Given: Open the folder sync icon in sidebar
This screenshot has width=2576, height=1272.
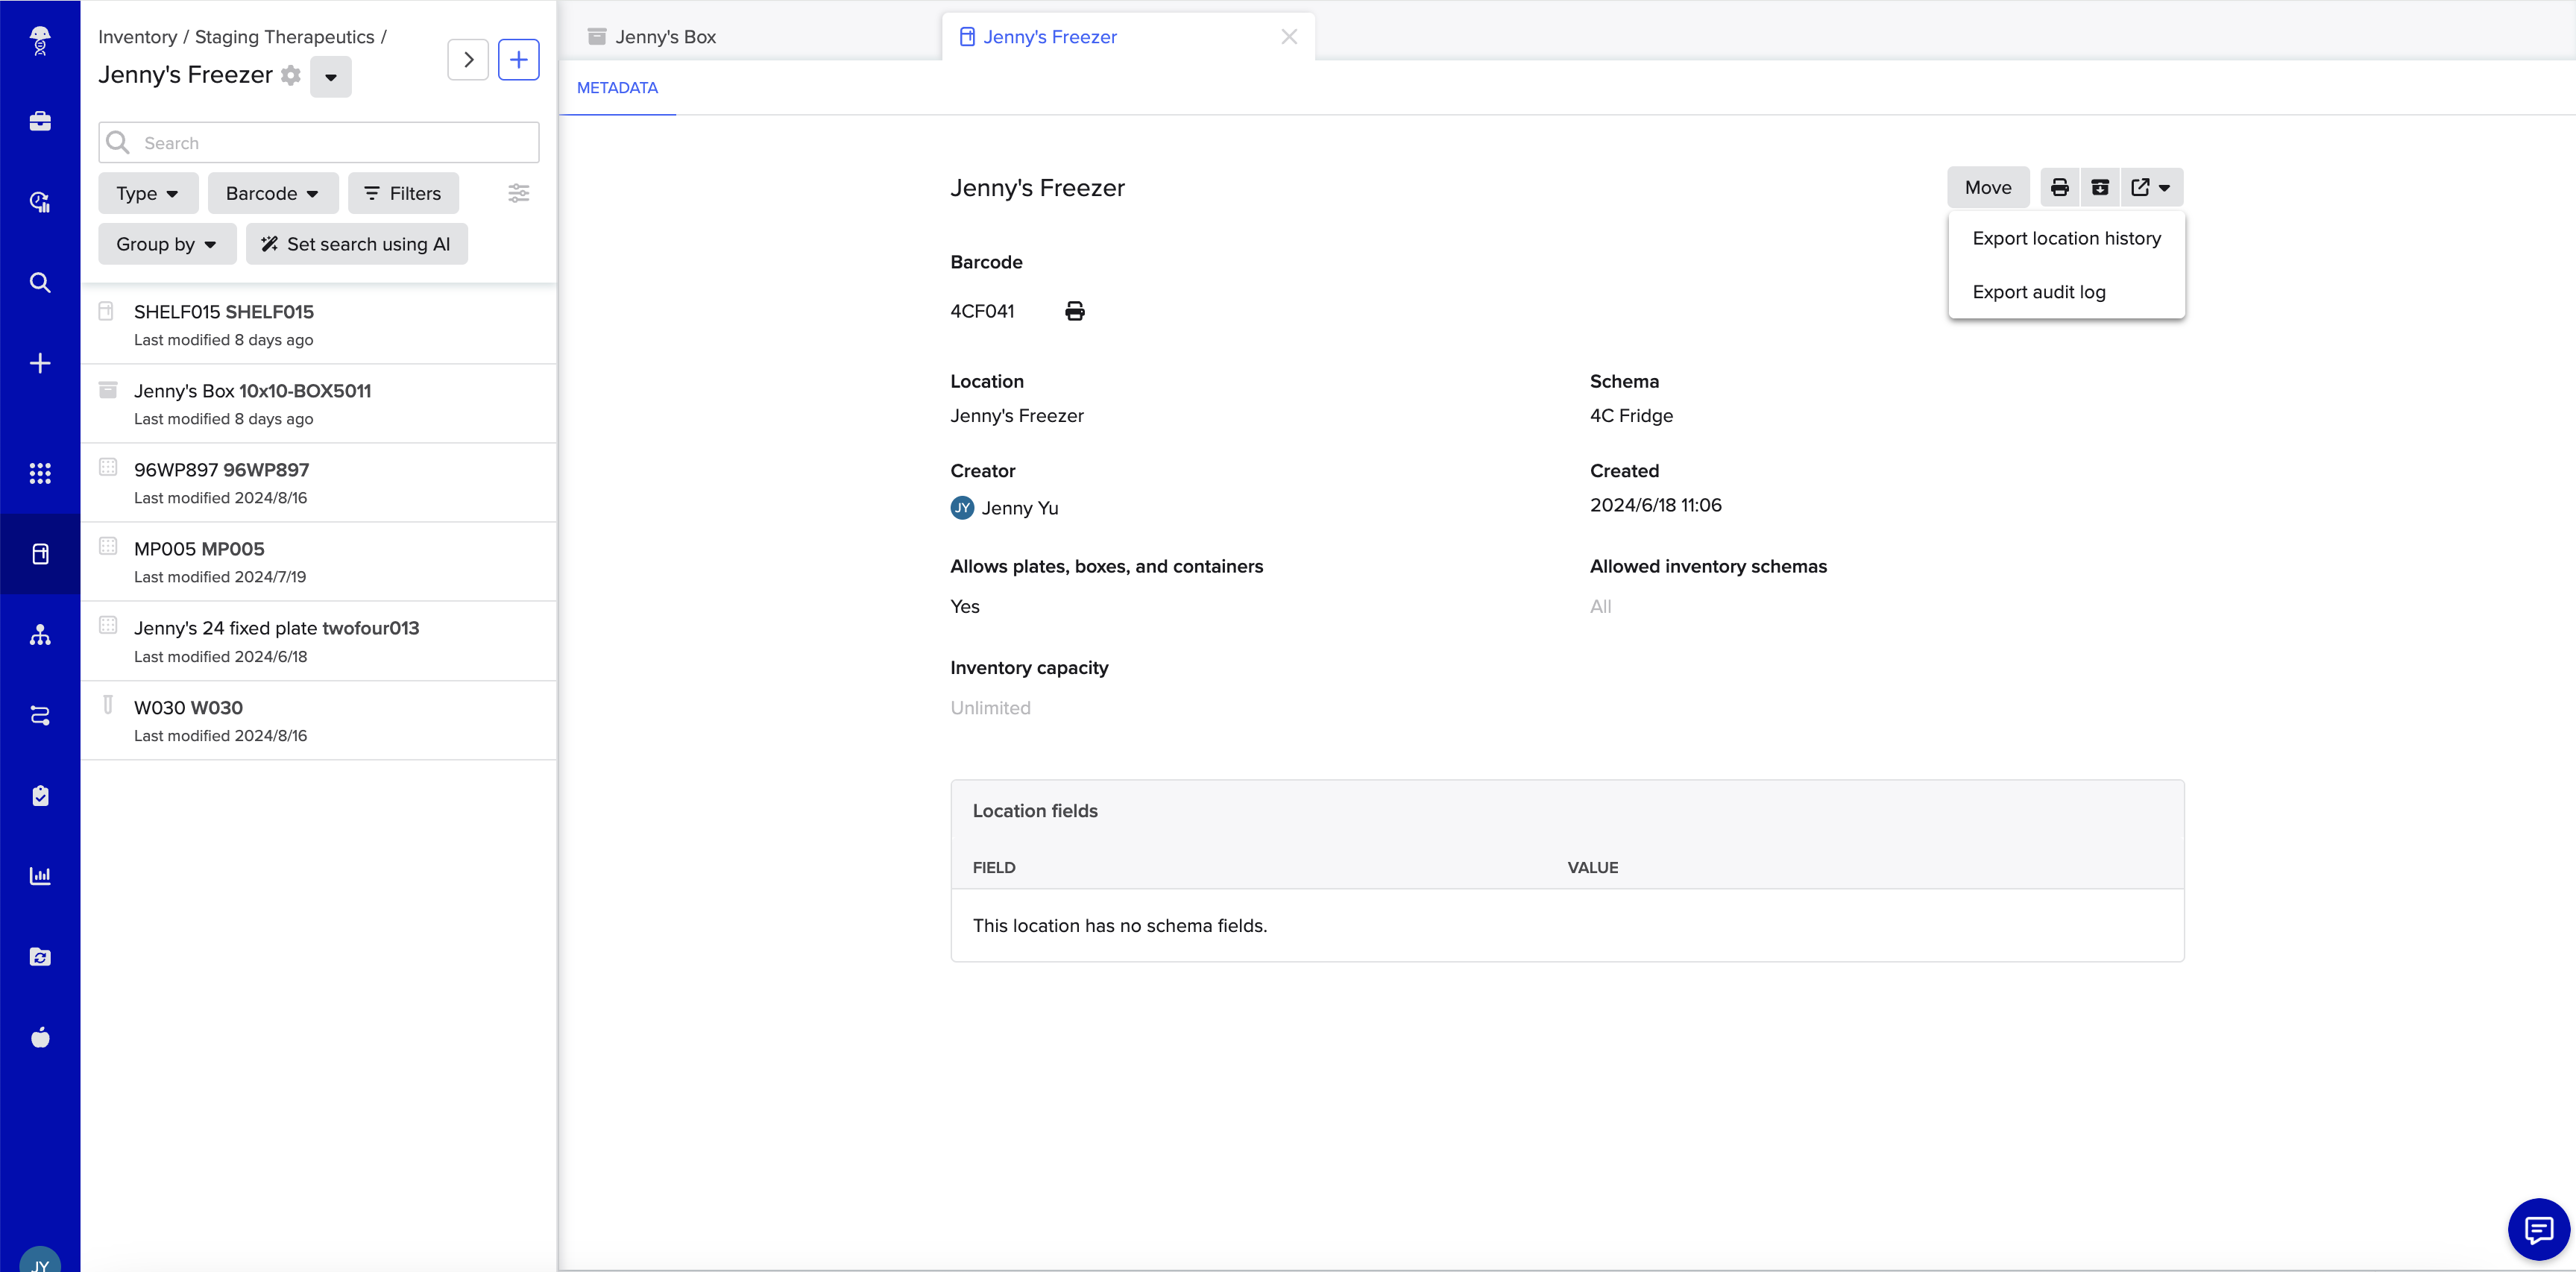Looking at the screenshot, I should tap(40, 957).
